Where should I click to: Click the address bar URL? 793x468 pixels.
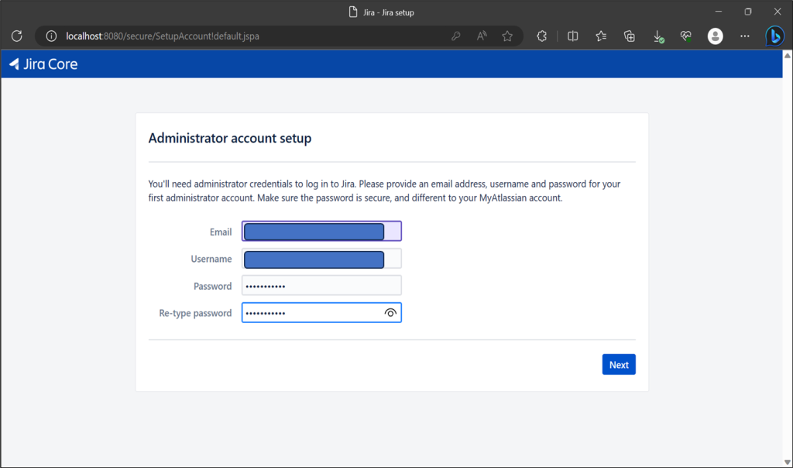(x=163, y=36)
